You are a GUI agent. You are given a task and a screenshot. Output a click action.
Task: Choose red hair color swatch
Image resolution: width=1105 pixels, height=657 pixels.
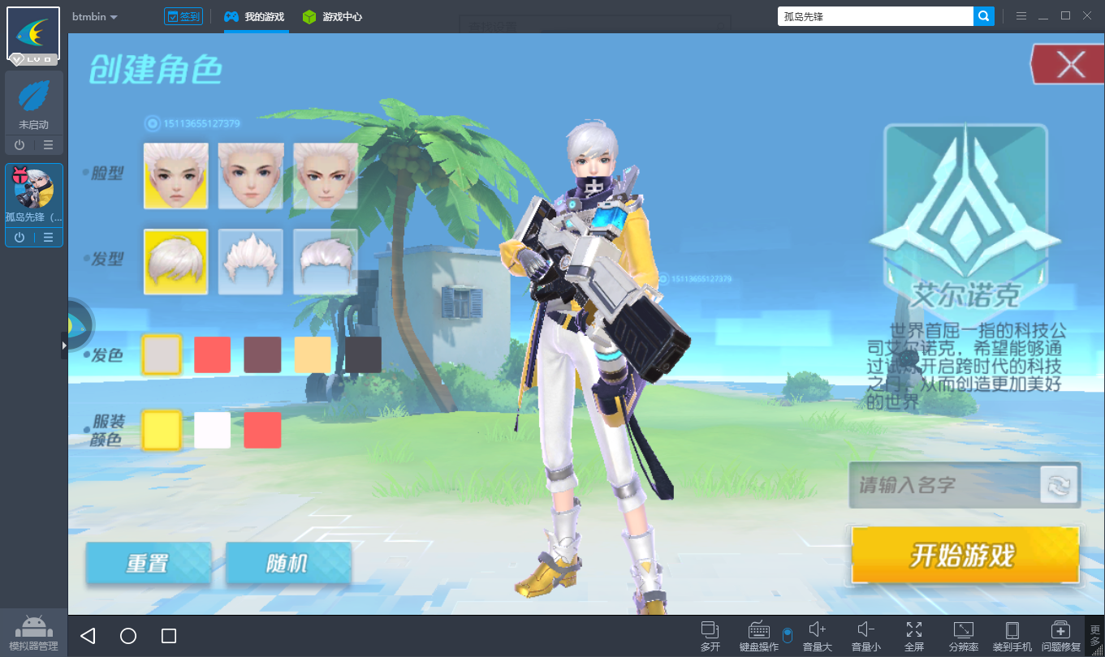tap(212, 354)
